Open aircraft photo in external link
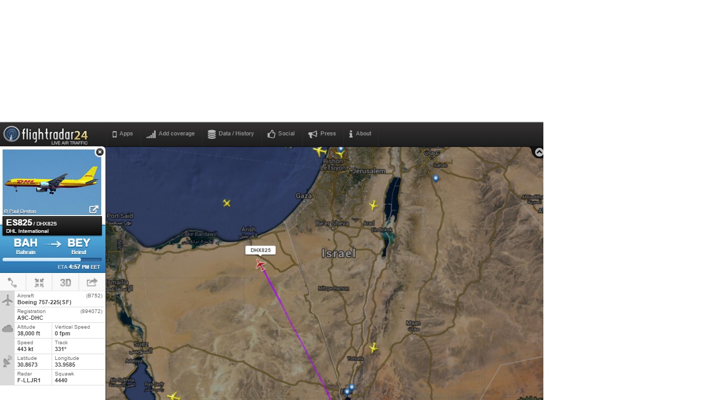 tap(94, 209)
